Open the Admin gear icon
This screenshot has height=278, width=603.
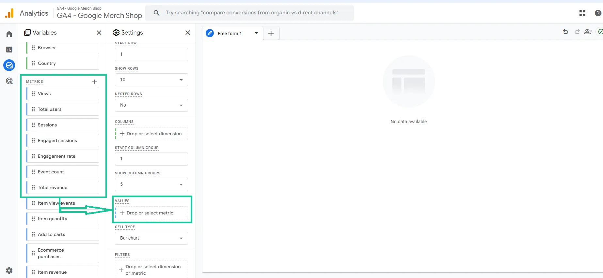click(x=9, y=271)
